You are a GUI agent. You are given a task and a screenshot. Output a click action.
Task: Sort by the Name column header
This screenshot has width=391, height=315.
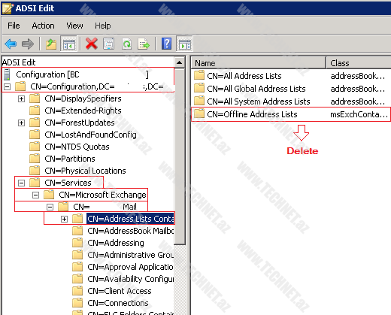tap(259, 63)
